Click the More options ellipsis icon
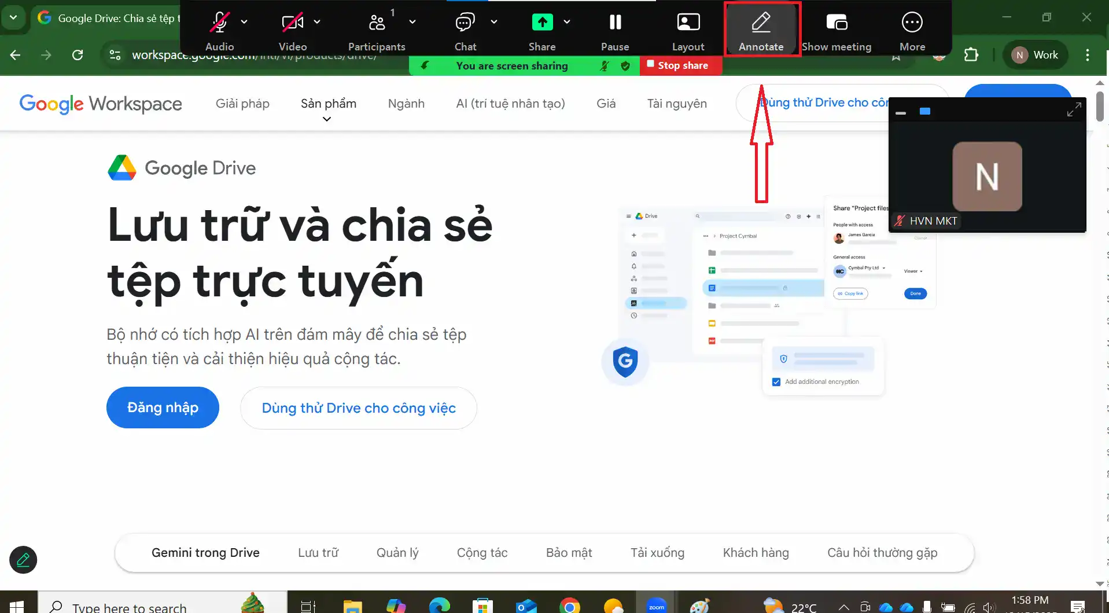Screen dimensions: 1109x613 pos(912,23)
